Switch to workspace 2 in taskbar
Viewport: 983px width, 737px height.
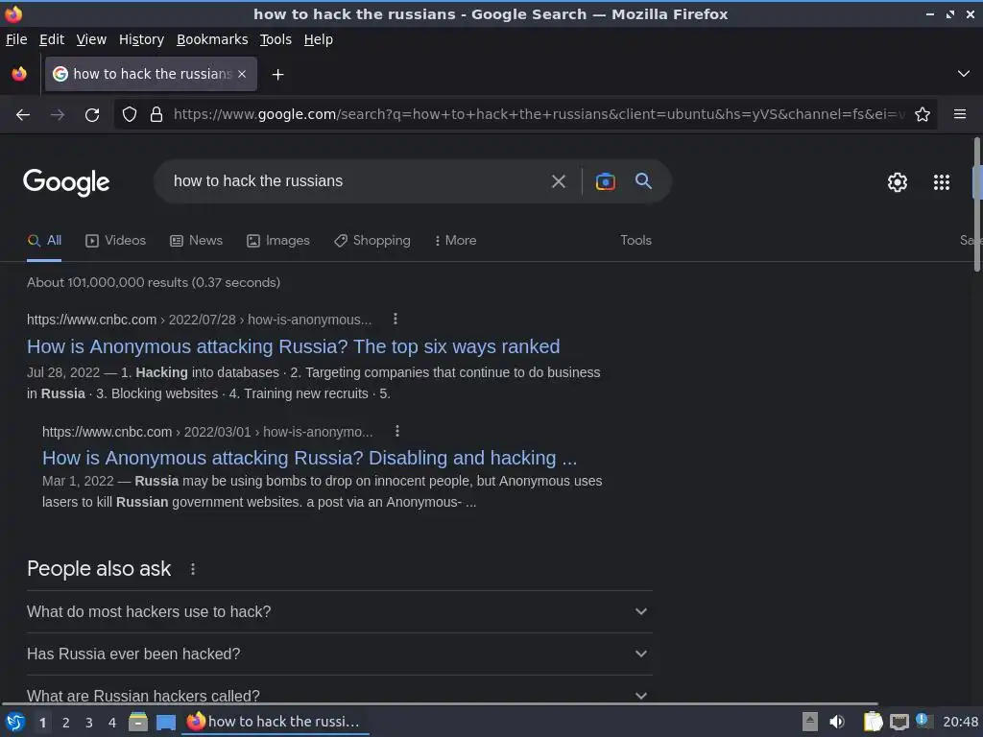66,723
